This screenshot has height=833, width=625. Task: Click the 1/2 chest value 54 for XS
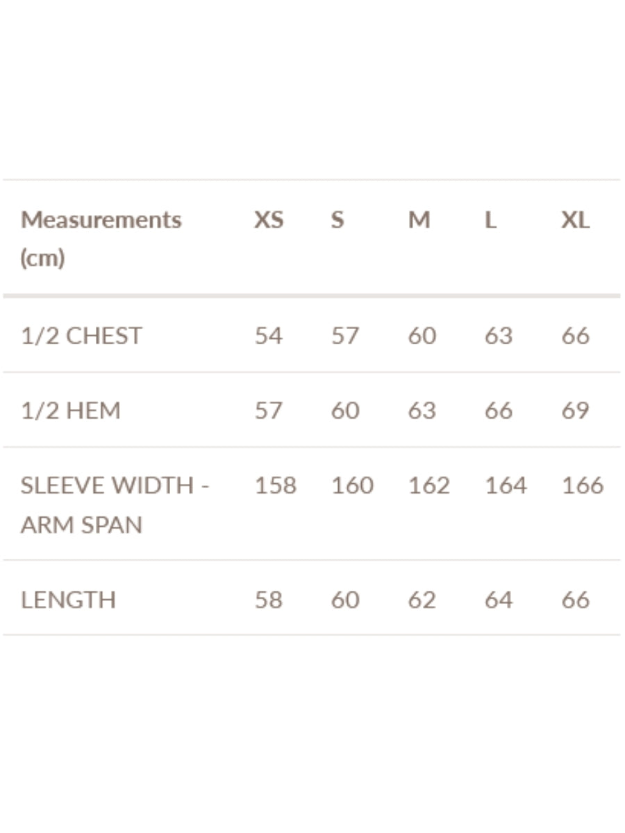click(269, 335)
